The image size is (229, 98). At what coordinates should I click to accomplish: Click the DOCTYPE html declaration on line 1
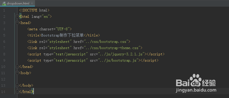click(34, 10)
